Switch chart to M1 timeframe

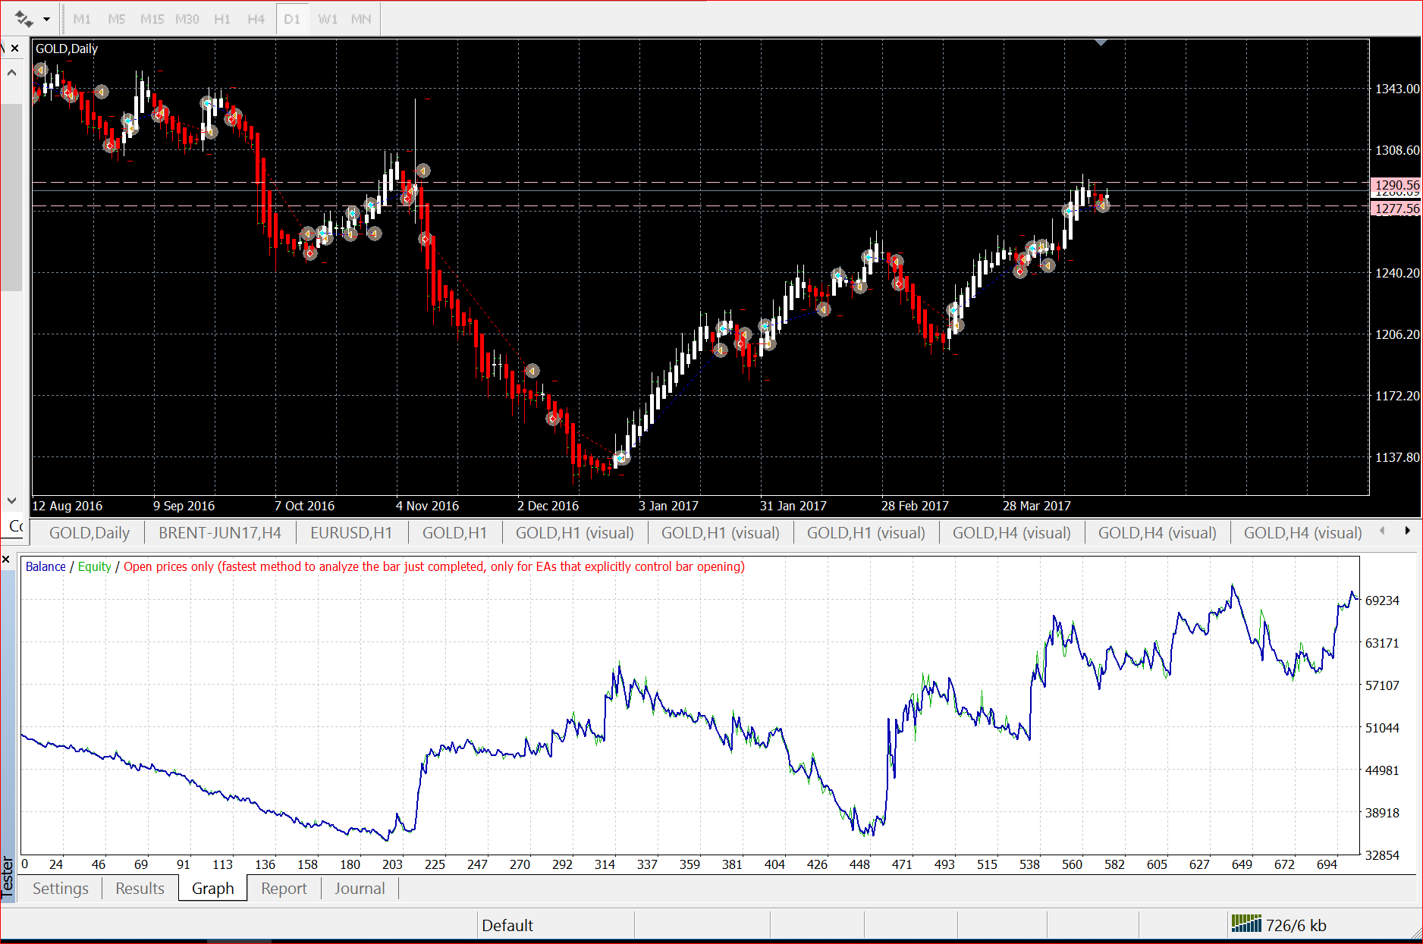[x=82, y=19]
